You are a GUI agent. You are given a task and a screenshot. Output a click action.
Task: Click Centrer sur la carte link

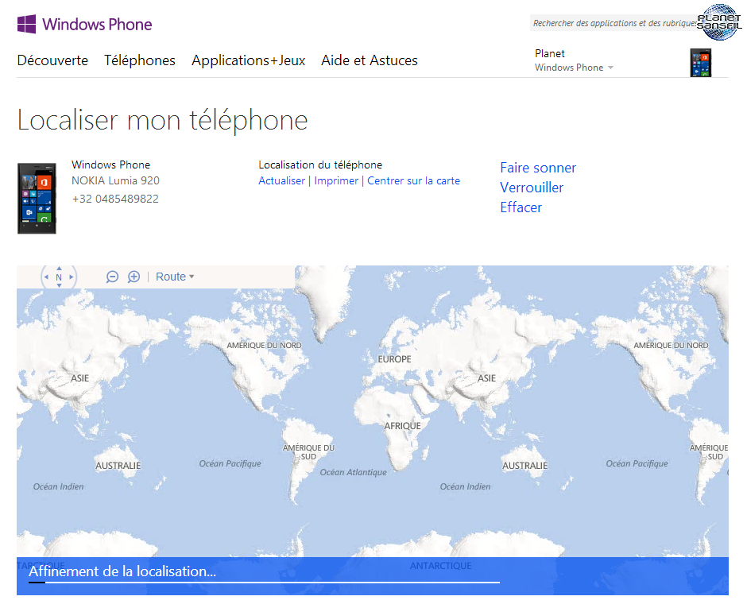coord(413,181)
